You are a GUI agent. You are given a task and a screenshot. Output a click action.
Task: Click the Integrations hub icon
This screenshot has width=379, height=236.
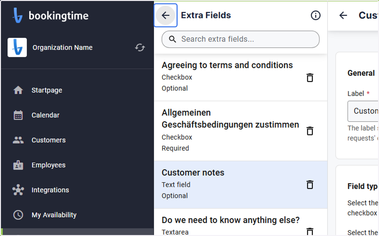(x=18, y=190)
